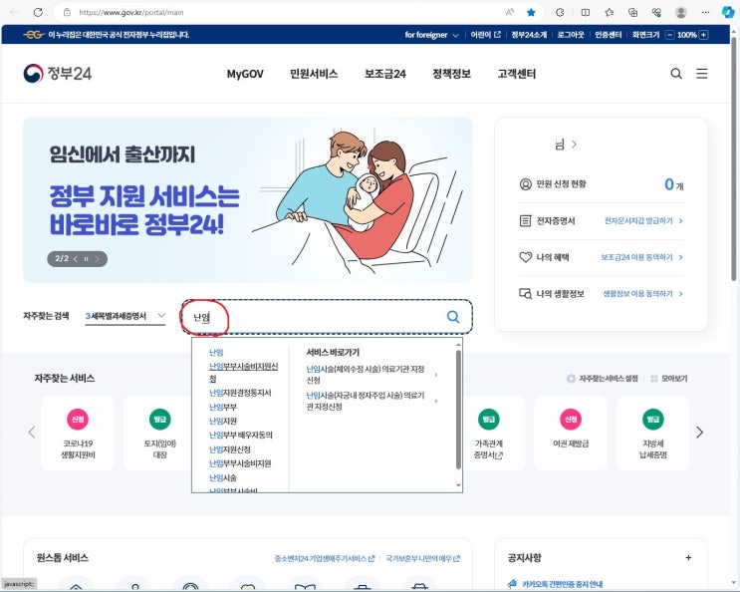Open 자주찾는서비스 설정 gear
The image size is (740, 592).
[603, 378]
